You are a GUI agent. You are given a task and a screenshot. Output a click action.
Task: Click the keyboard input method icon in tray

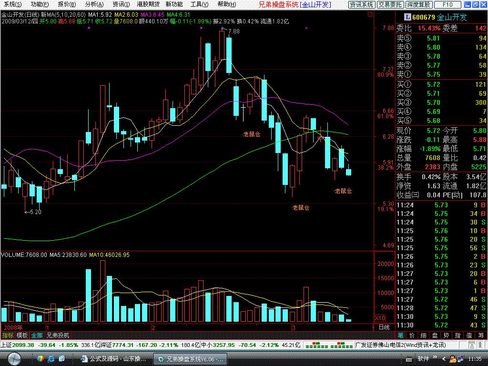(408, 359)
